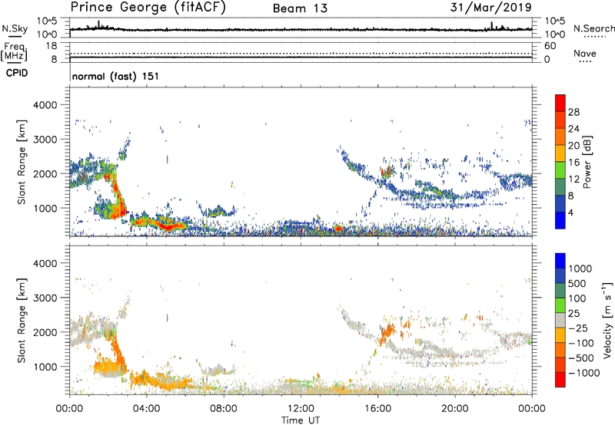Screen dimensions: 615x425
Task: Click the Slant Range [km] label of the power panel
Action: pos(22,162)
